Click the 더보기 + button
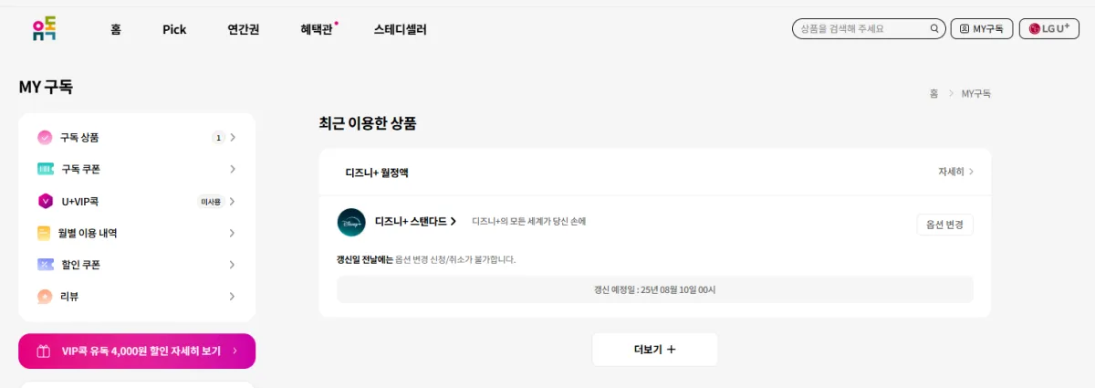The height and width of the screenshot is (388, 1095). tap(655, 350)
